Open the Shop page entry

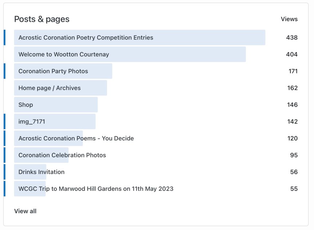pos(26,105)
